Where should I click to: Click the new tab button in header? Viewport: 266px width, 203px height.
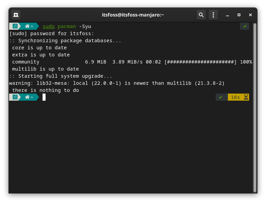[16, 15]
